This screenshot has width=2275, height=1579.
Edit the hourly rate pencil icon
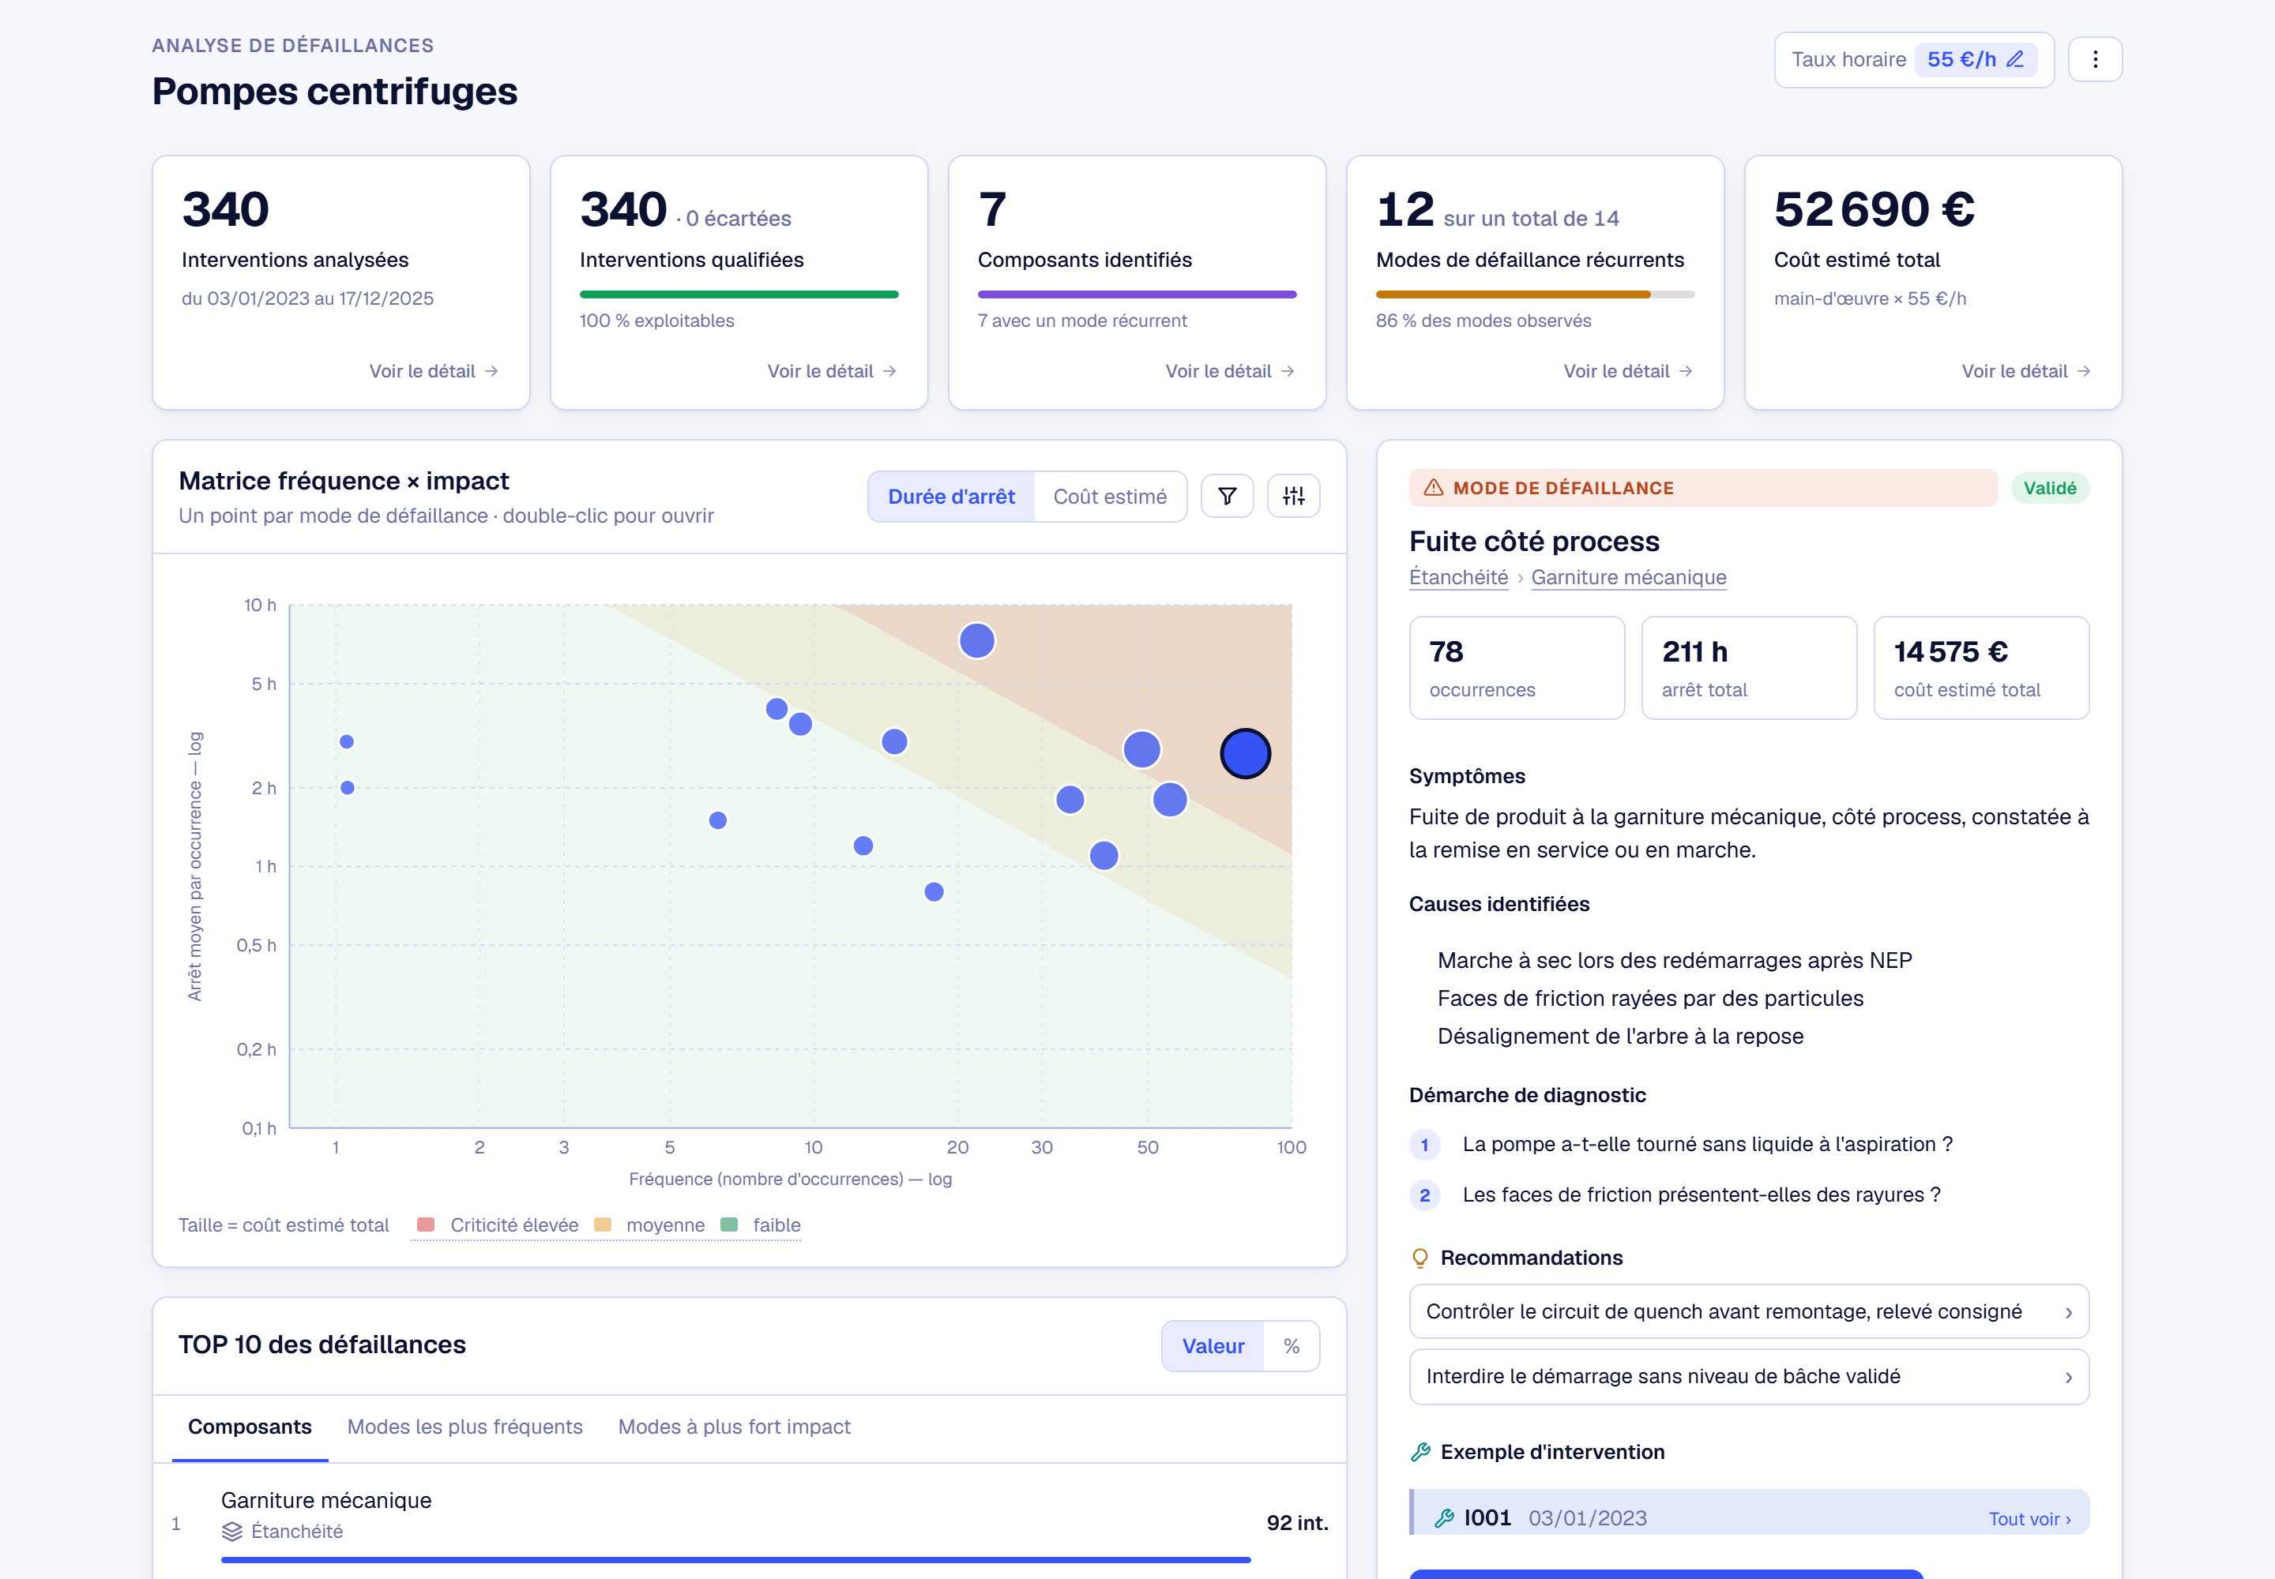(x=2014, y=59)
